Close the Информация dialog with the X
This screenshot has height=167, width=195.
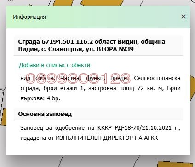point(184,17)
